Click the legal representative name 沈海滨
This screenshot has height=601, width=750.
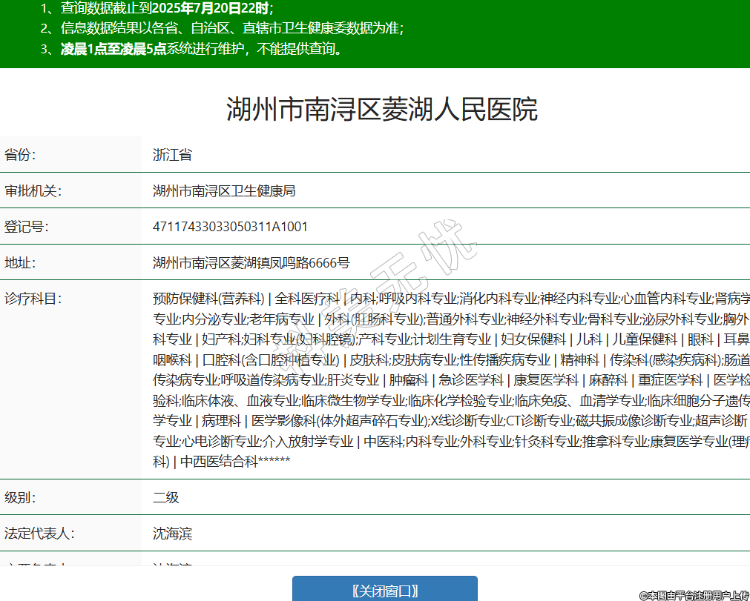point(172,534)
